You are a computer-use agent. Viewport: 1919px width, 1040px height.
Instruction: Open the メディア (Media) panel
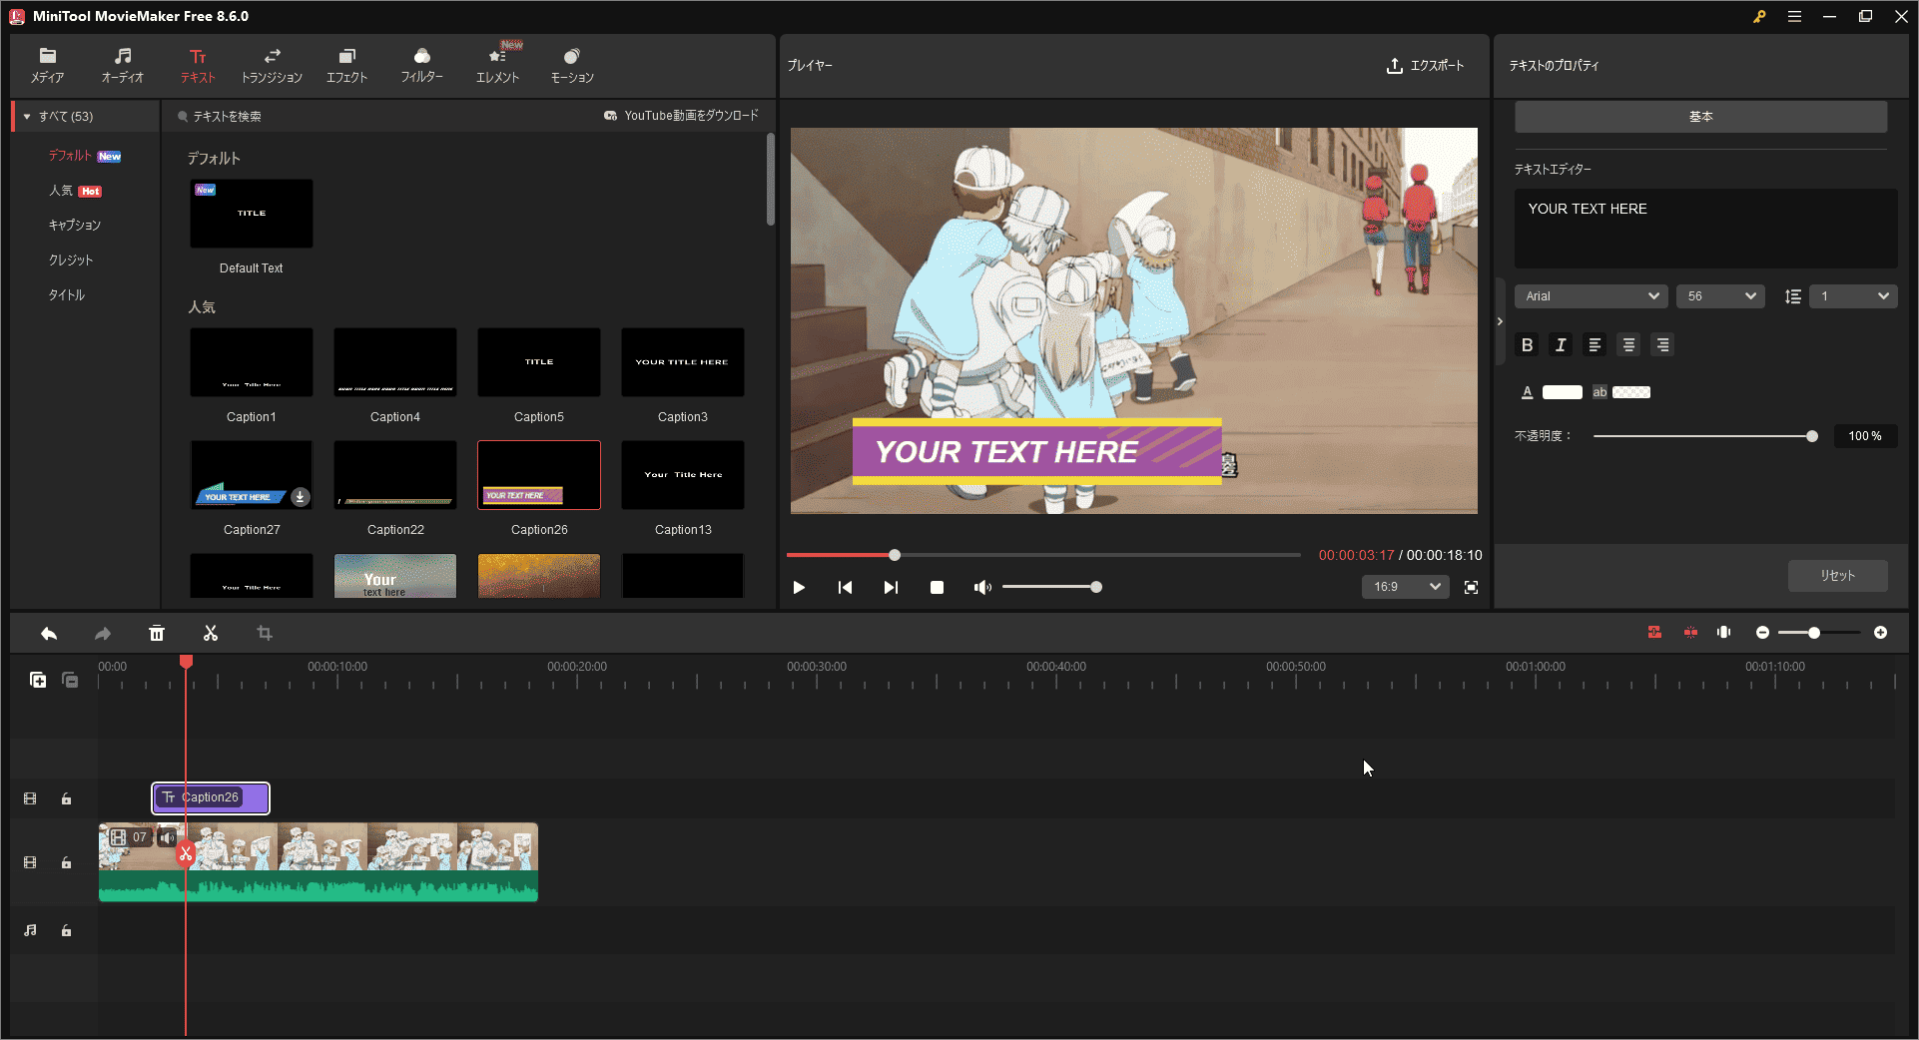pyautogui.click(x=47, y=65)
